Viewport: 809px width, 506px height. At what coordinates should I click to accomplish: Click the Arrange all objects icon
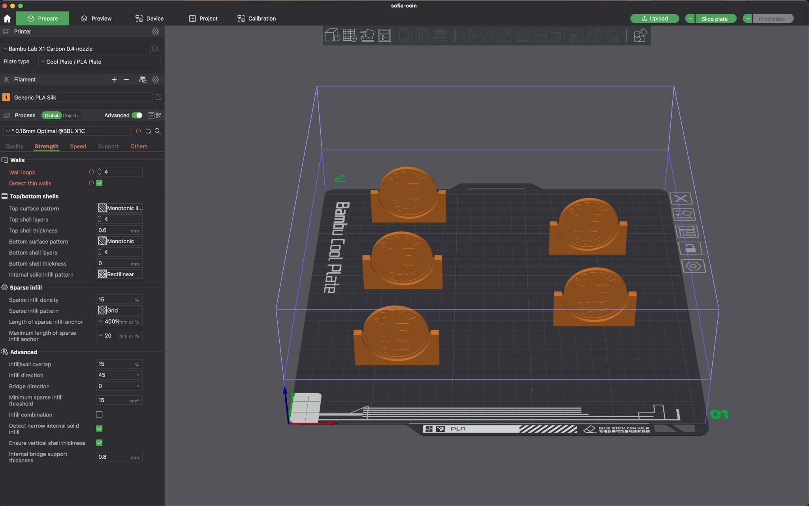384,35
